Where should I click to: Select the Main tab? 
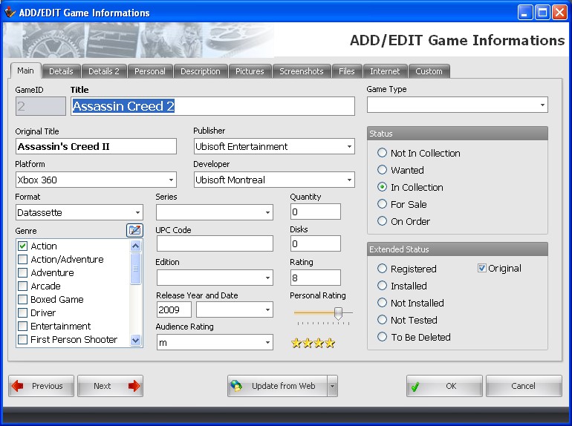25,71
